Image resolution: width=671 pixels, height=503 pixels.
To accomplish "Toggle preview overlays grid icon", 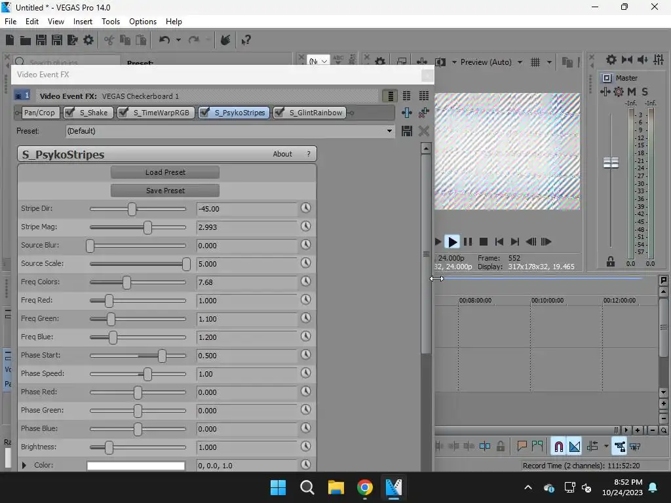I will coord(535,62).
